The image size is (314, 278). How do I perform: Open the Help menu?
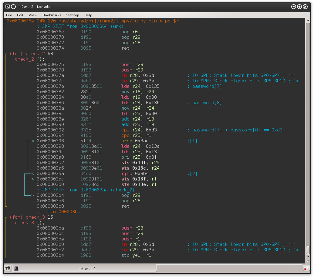pyautogui.click(x=88, y=15)
